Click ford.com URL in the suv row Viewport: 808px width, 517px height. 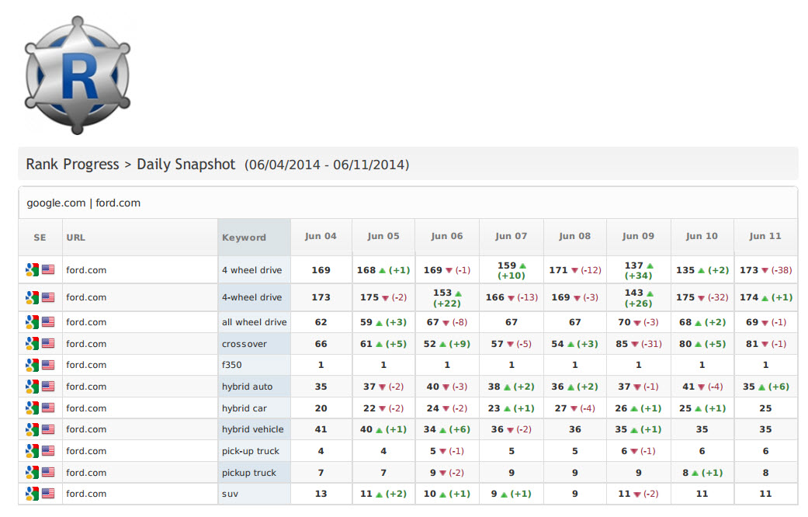click(x=86, y=494)
